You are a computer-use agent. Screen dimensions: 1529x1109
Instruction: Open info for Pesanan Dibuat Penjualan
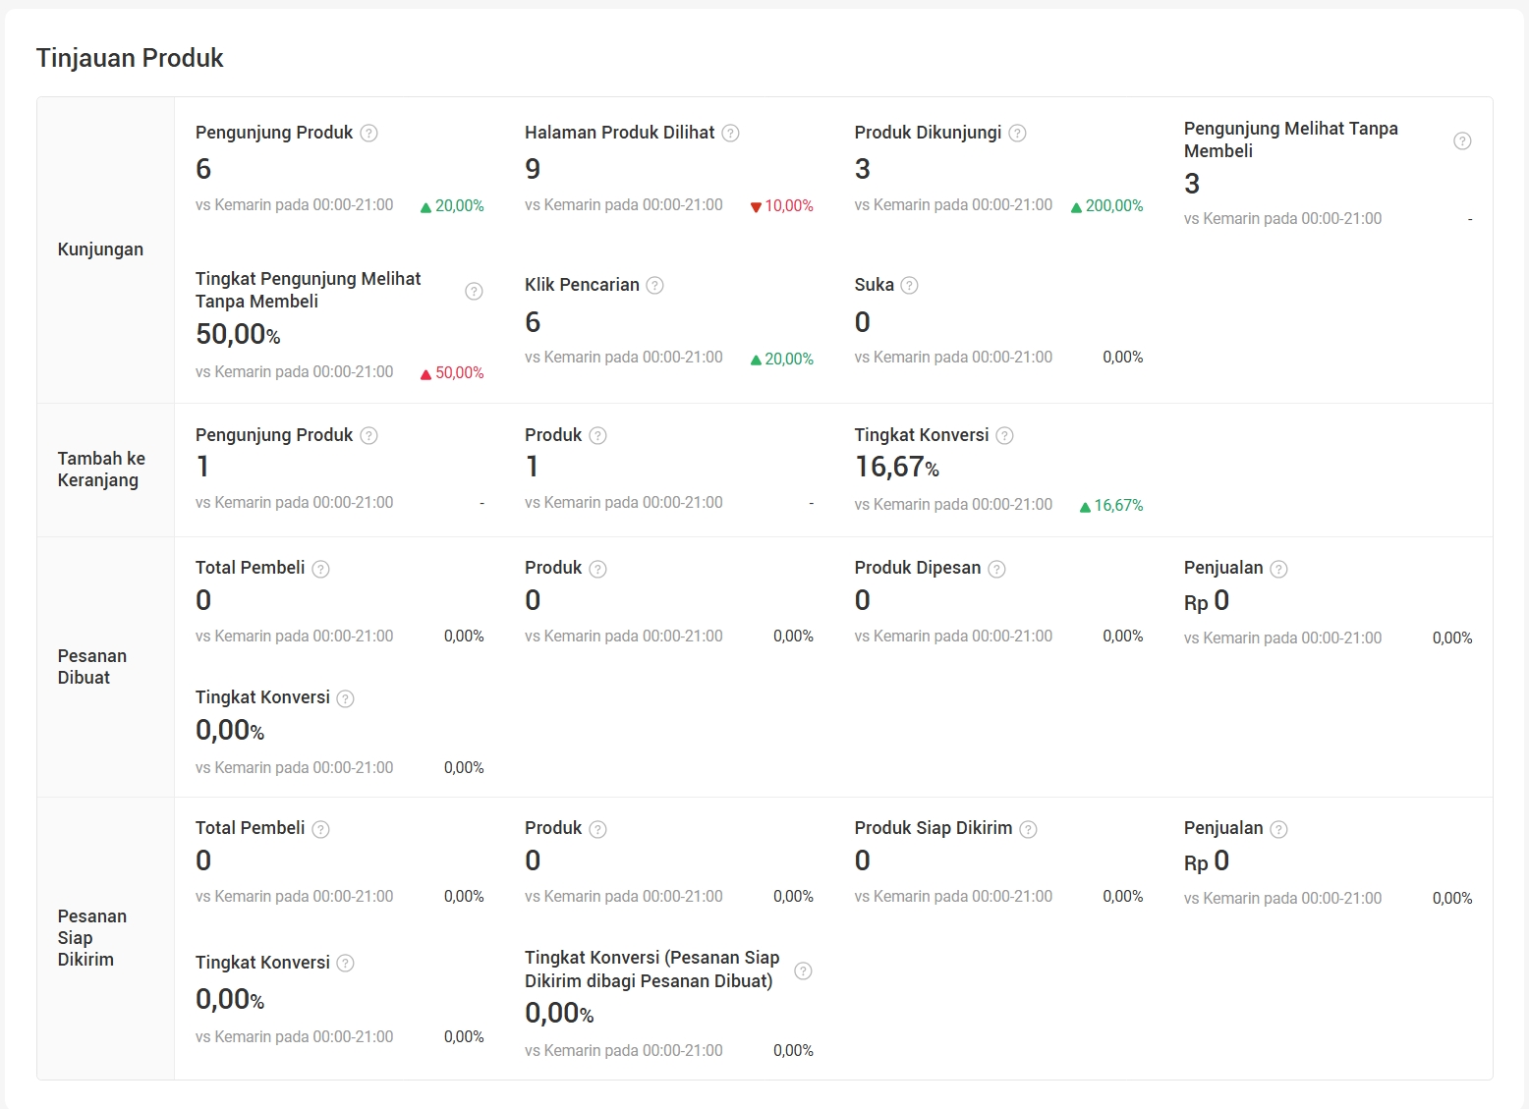tap(1278, 569)
